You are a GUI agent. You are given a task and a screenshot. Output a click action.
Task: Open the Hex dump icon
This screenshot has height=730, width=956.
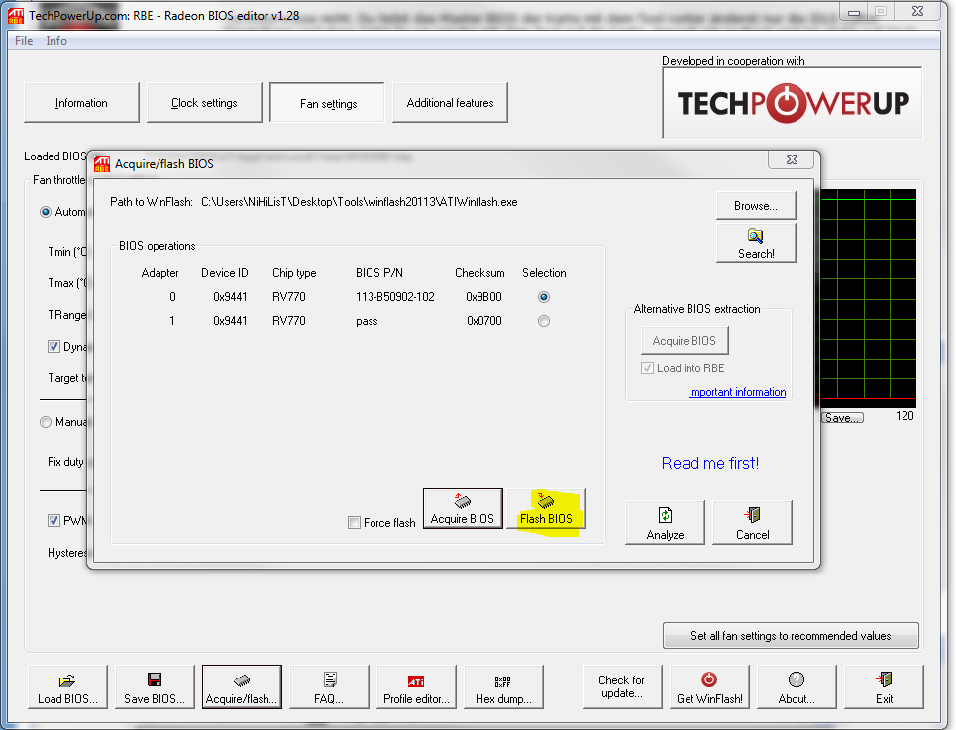[x=503, y=681]
